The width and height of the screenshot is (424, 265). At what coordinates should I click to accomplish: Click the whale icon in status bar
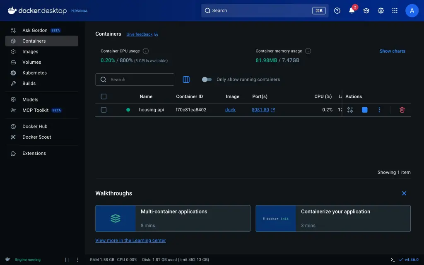pyautogui.click(x=8, y=259)
